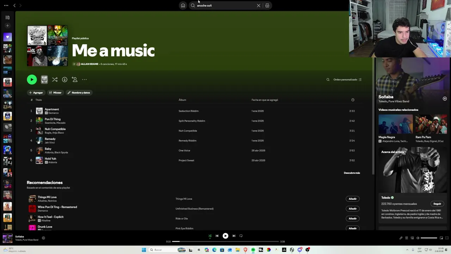Adjust the volume slider

tap(429, 238)
